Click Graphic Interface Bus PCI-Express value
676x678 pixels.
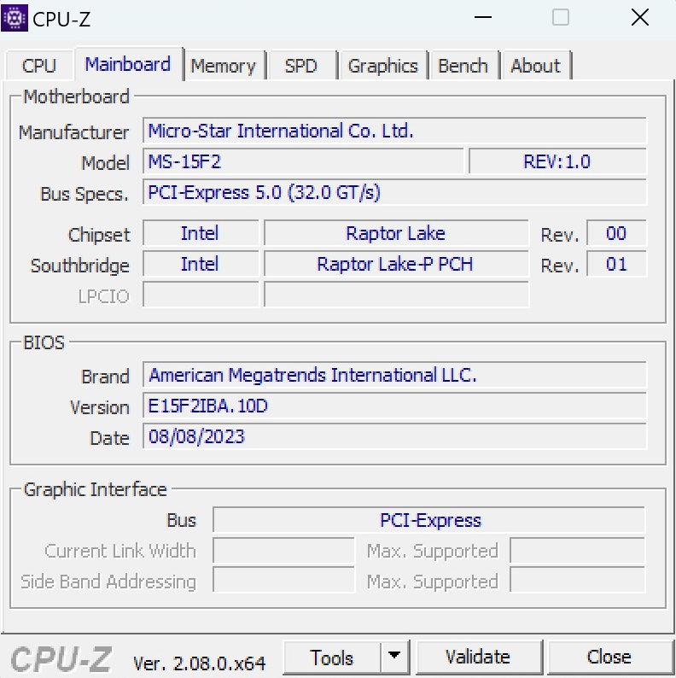(428, 520)
